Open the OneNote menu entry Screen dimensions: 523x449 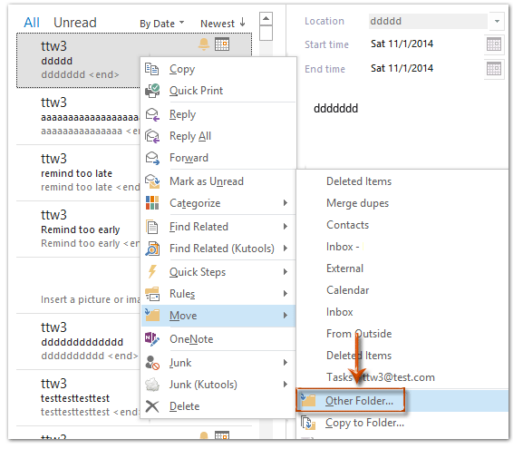click(218, 339)
